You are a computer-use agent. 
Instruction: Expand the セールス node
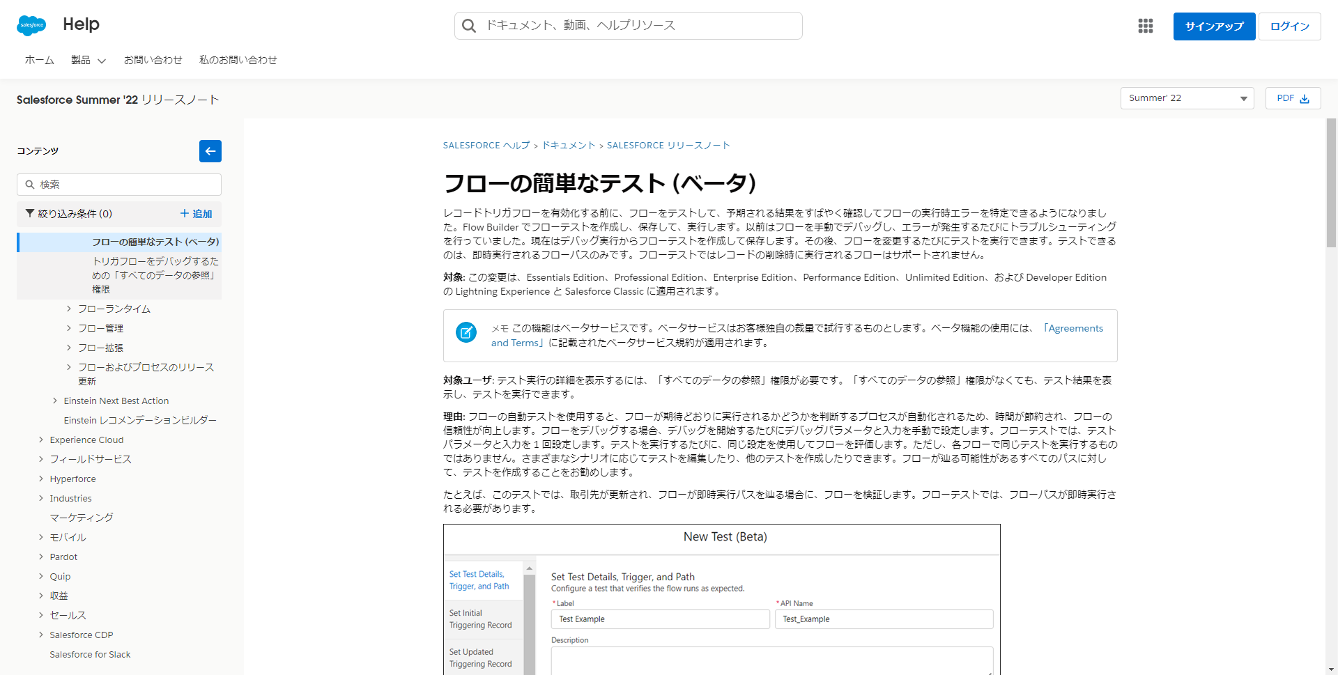coord(41,615)
